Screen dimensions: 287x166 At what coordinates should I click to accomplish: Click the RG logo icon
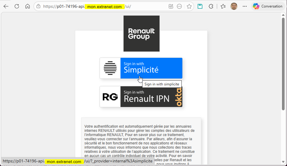[110, 97]
